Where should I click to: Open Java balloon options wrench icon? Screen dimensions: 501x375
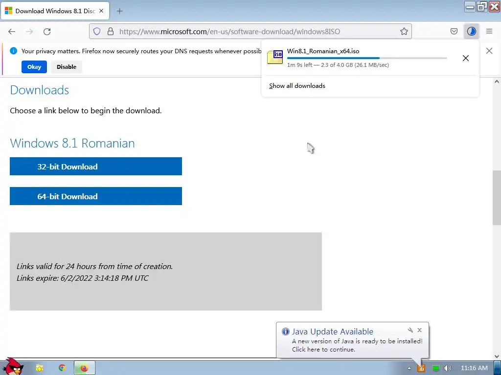pos(410,330)
